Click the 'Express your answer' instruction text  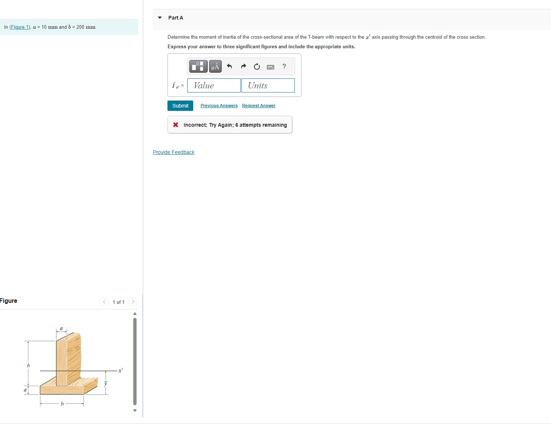261,47
